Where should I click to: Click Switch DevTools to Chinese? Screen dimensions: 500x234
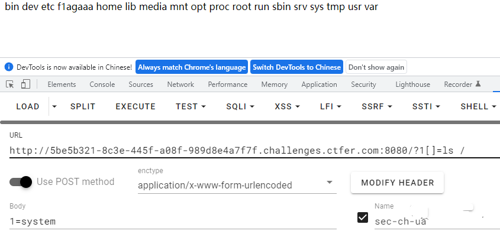click(x=296, y=67)
